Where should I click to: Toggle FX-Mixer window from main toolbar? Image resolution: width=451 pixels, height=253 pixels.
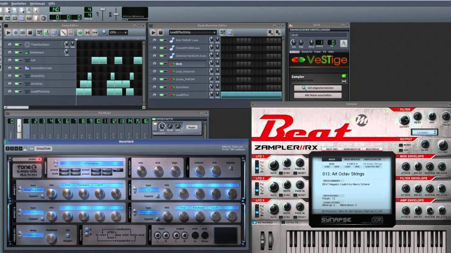pyautogui.click(x=29, y=18)
